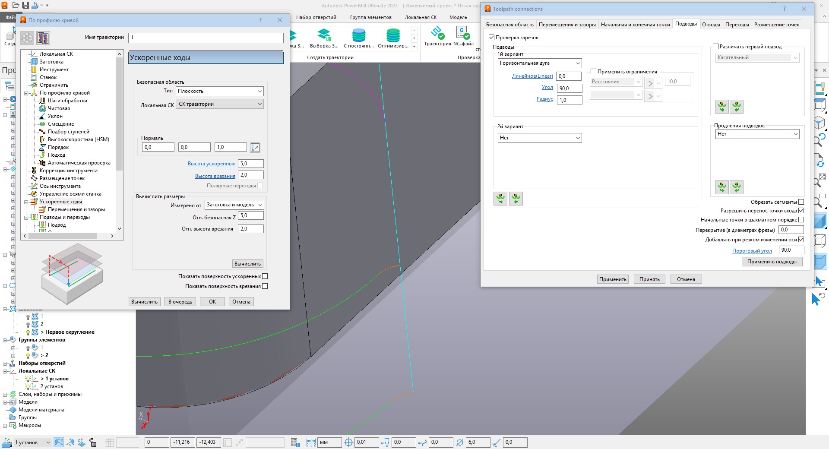Collapse the По профилю кривой tree node
The height and width of the screenshot is (449, 829).
26,93
